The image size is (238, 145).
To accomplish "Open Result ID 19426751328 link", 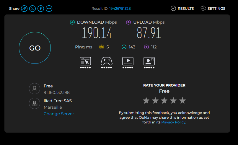I will 120,9.
